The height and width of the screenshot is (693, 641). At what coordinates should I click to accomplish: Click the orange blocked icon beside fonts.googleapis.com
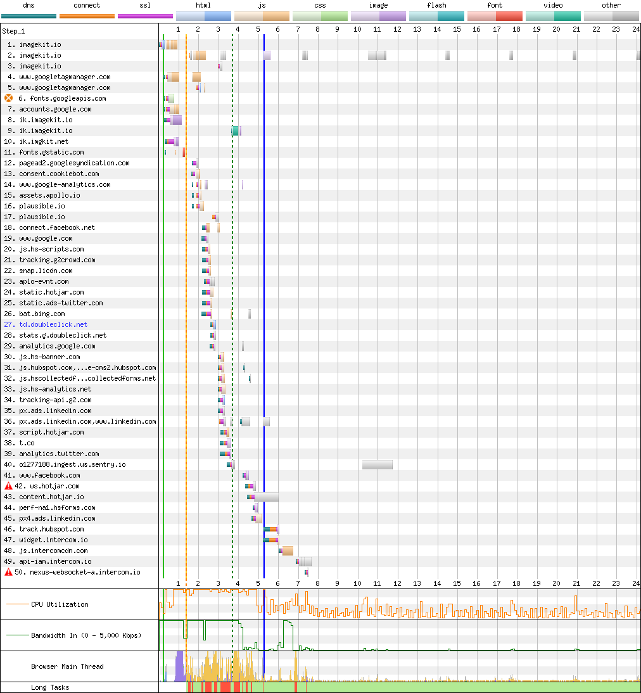(x=9, y=98)
